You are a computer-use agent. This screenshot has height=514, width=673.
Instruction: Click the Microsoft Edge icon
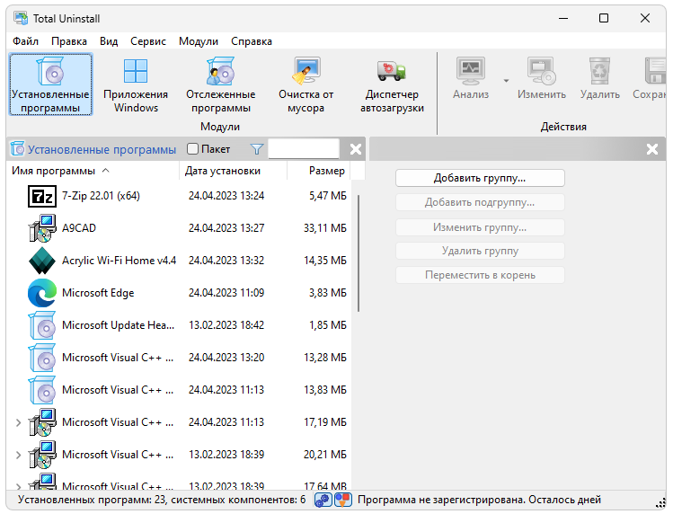click(x=42, y=293)
